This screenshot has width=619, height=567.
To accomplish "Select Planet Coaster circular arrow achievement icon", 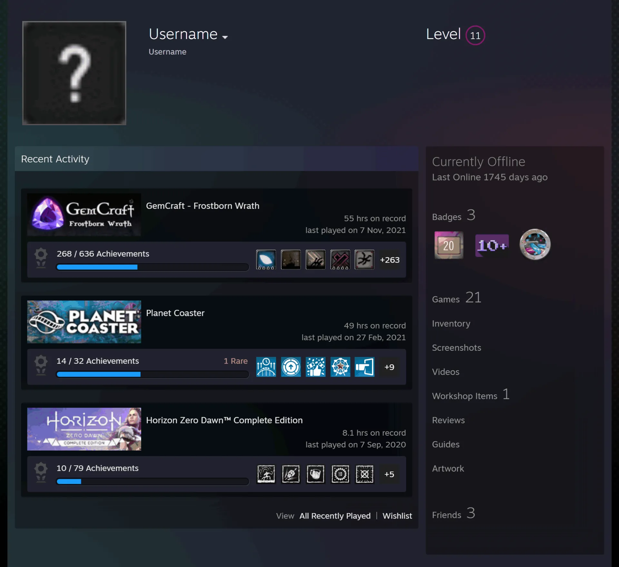I will coord(291,367).
